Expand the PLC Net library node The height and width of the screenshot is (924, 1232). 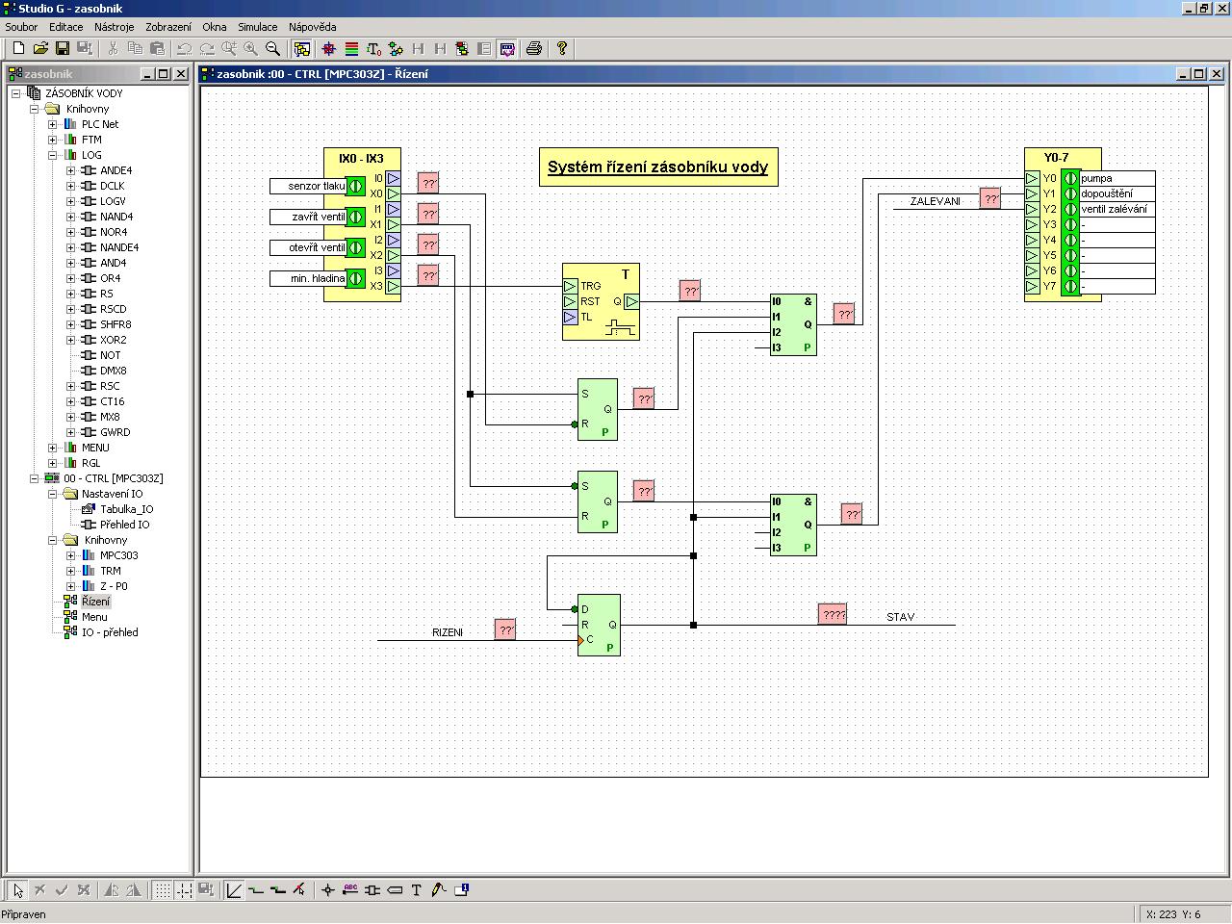53,124
